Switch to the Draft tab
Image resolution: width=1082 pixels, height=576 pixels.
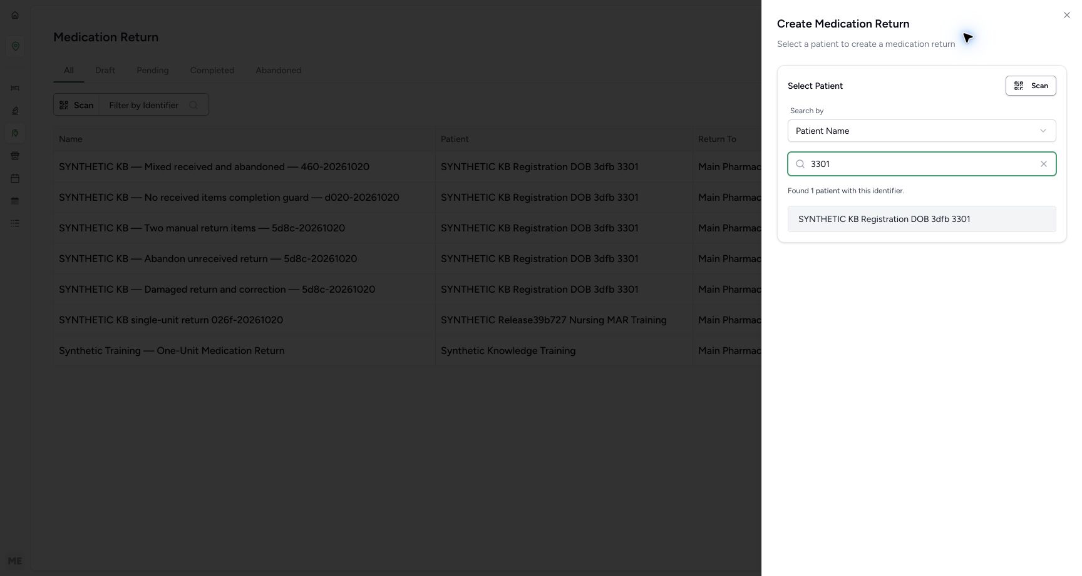click(105, 70)
